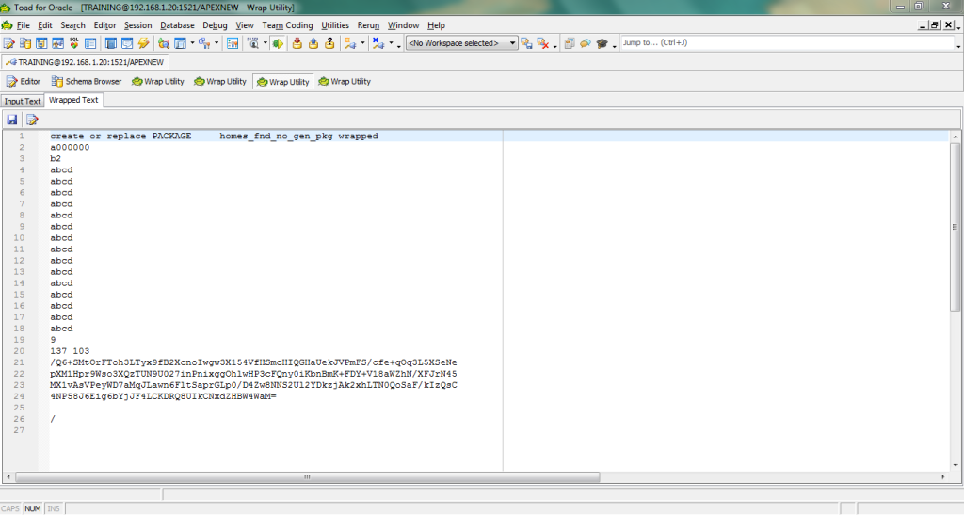The height and width of the screenshot is (515, 964).
Task: Open the Jump to field dropdown arrow
Action: click(x=957, y=45)
